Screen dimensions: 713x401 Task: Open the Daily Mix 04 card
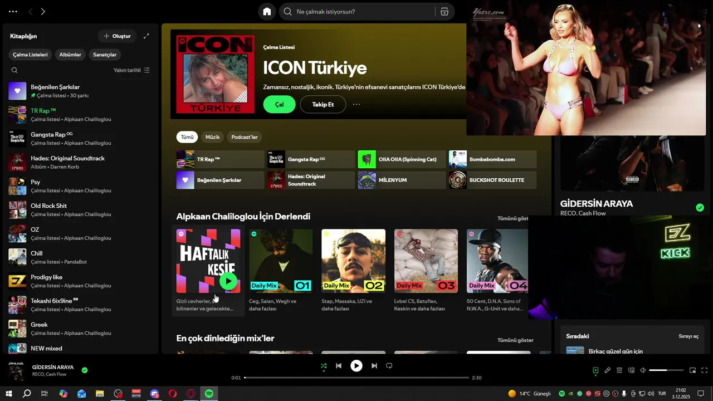pyautogui.click(x=497, y=271)
